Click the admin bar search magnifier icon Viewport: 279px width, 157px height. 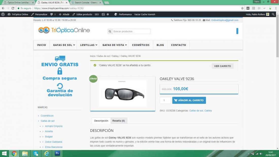273,14
